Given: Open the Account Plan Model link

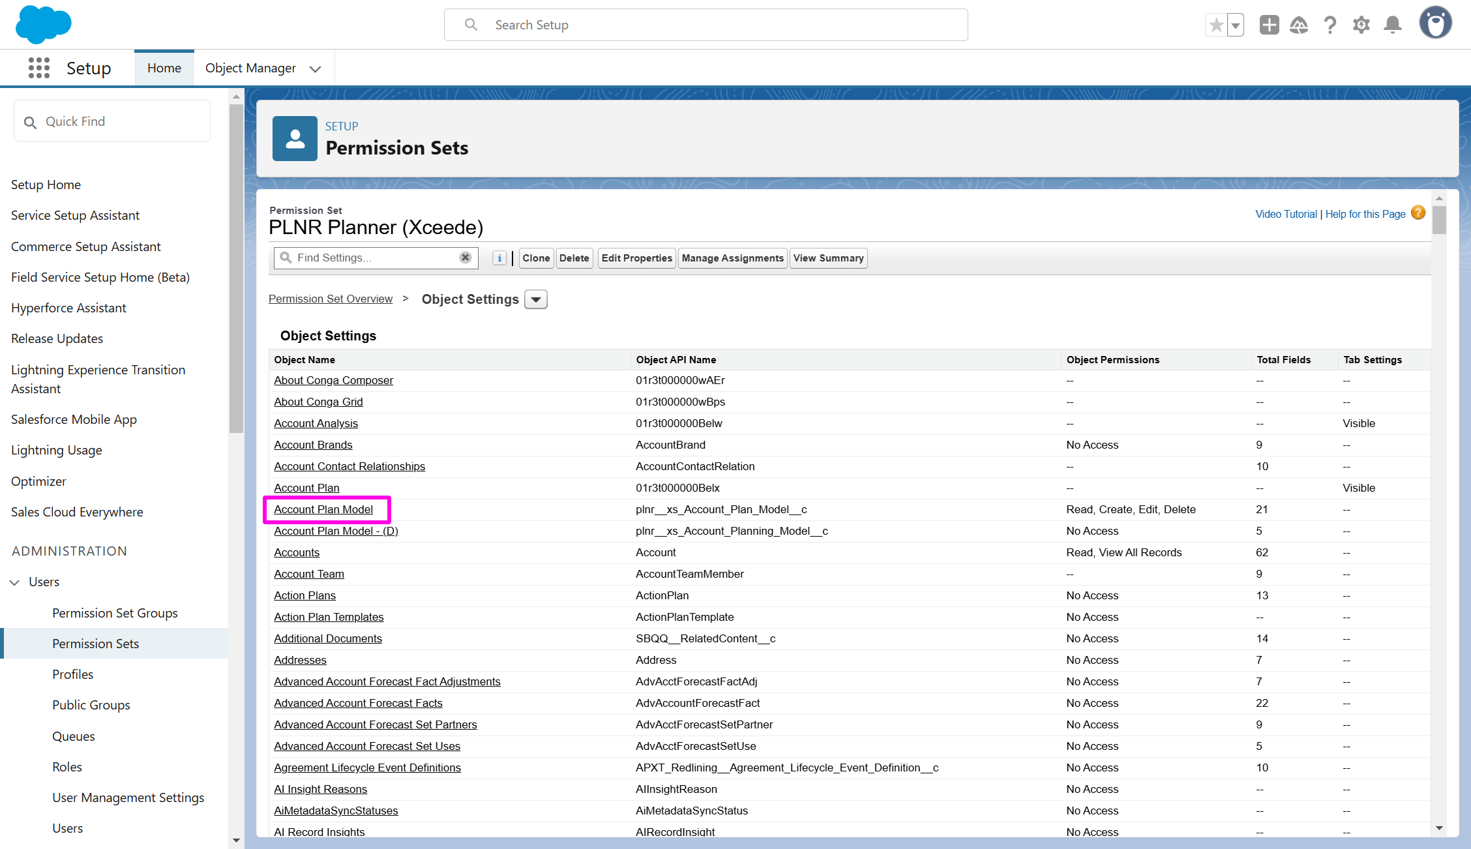Looking at the screenshot, I should pyautogui.click(x=323, y=509).
